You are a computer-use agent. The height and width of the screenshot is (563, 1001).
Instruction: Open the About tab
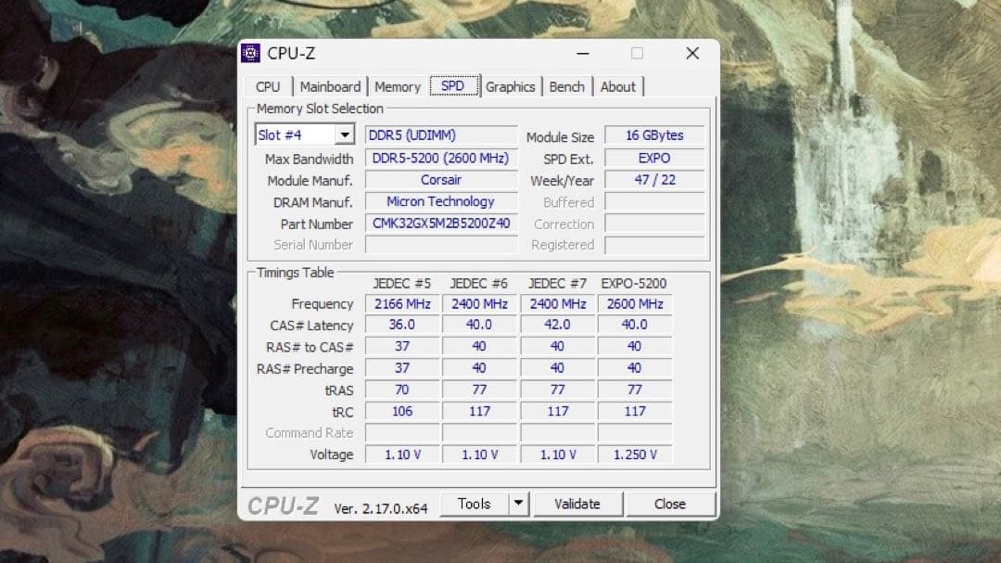[x=617, y=87]
